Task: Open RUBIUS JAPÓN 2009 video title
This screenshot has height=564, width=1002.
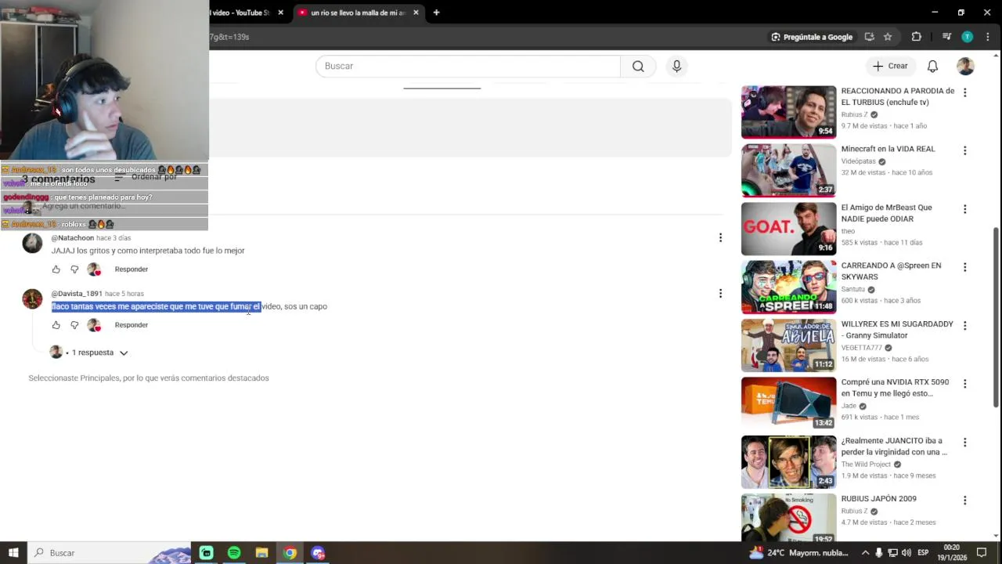Action: (x=878, y=499)
